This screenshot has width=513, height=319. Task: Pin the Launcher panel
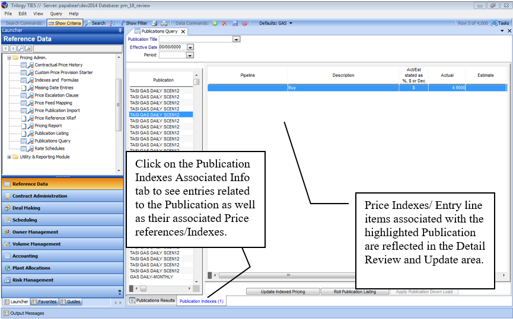[x=120, y=30]
